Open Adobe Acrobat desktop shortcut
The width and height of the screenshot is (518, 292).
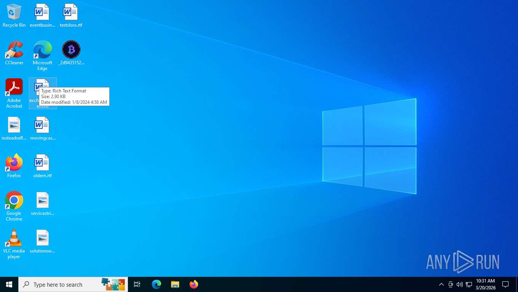[14, 93]
